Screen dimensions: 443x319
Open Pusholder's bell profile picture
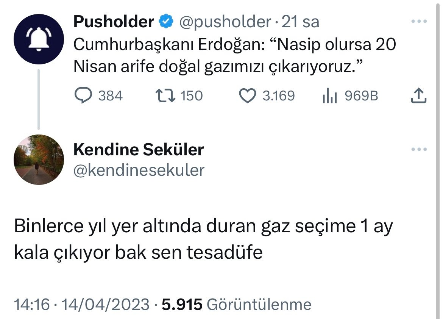(38, 39)
